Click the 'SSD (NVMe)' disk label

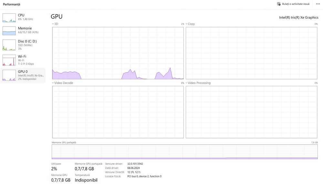click(x=25, y=45)
